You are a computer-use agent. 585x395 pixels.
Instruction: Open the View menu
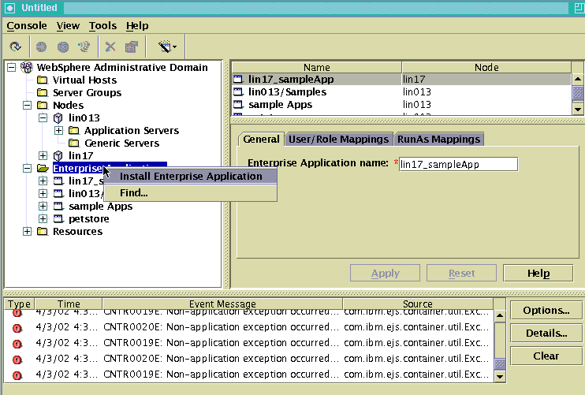click(x=68, y=26)
